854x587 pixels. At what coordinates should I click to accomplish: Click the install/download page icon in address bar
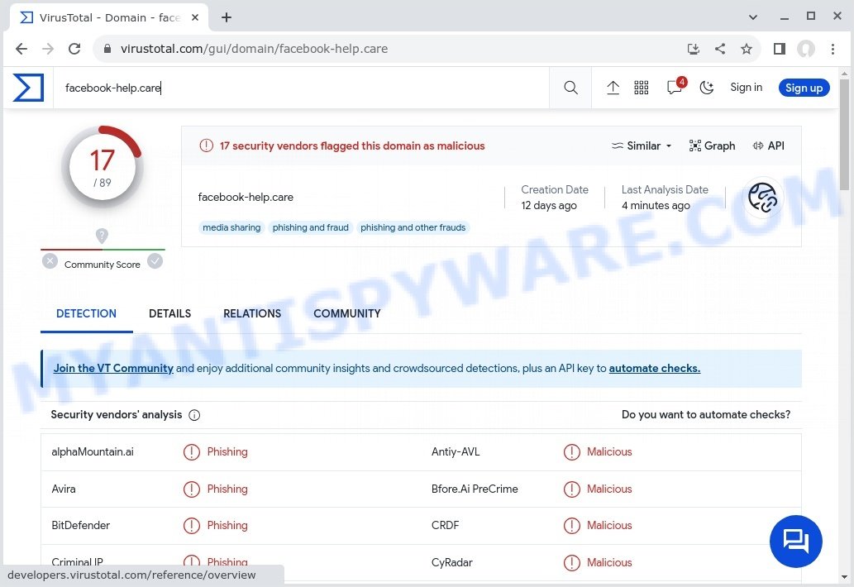pyautogui.click(x=693, y=49)
